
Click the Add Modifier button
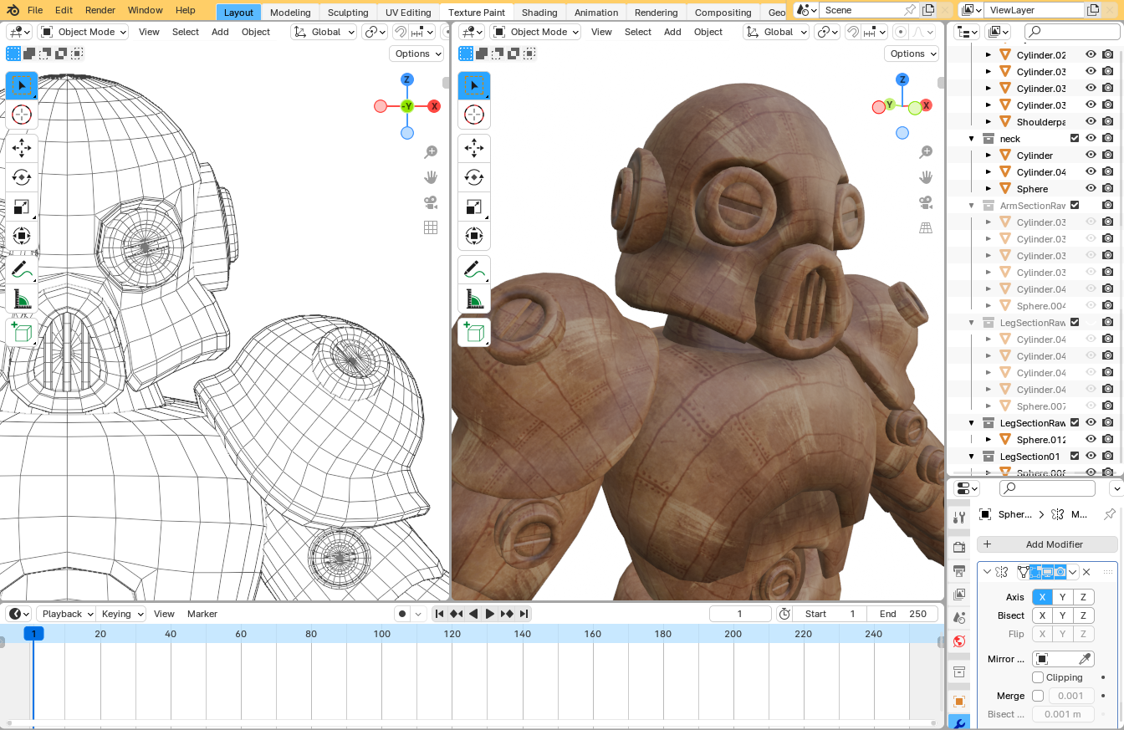(x=1046, y=544)
